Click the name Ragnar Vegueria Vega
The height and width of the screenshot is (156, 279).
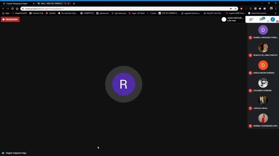click(16, 153)
